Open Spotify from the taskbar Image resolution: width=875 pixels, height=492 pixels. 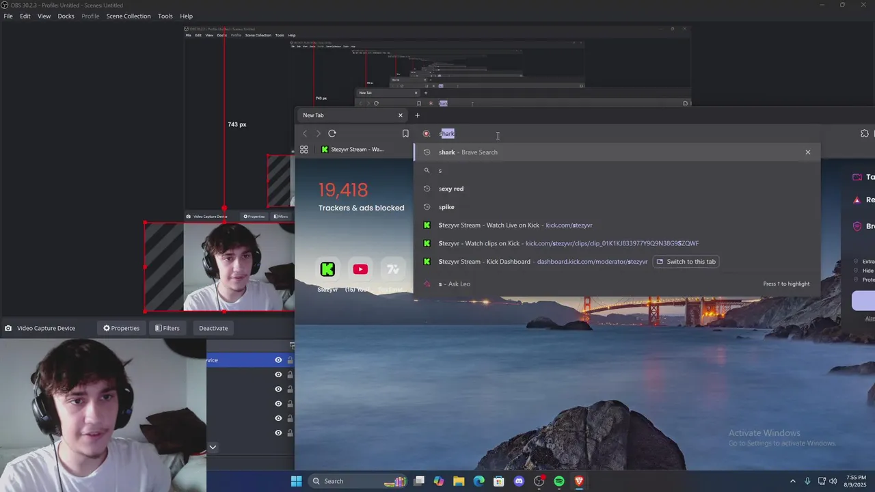[559, 481]
